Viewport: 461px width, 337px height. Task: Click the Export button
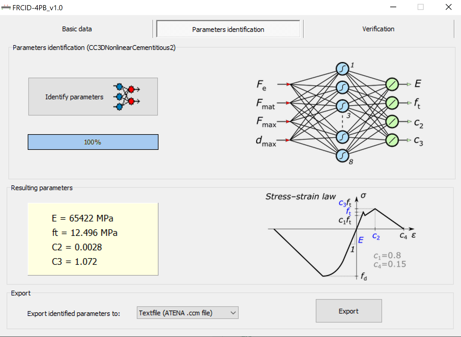[x=349, y=311]
